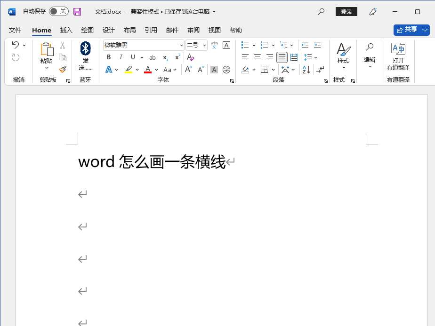Toggle Strikethrough formatting
This screenshot has width=435, height=326.
[x=153, y=58]
